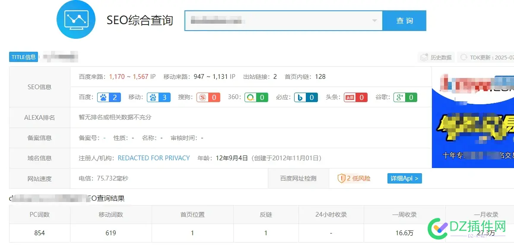Click the Baidu paw weight badge
This screenshot has height=246, width=514.
pos(109,97)
